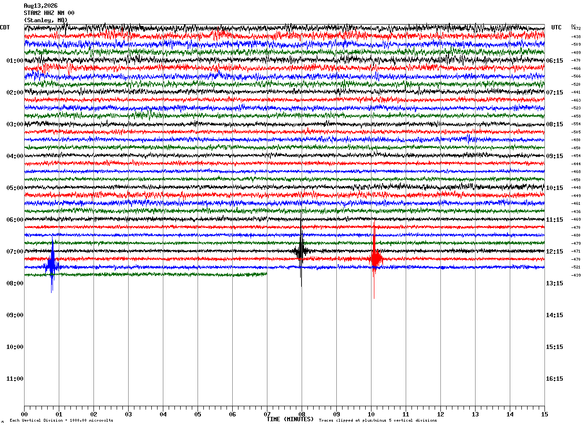Click the 09:15 UTC time label
The height and width of the screenshot is (427, 583).
[555, 156]
